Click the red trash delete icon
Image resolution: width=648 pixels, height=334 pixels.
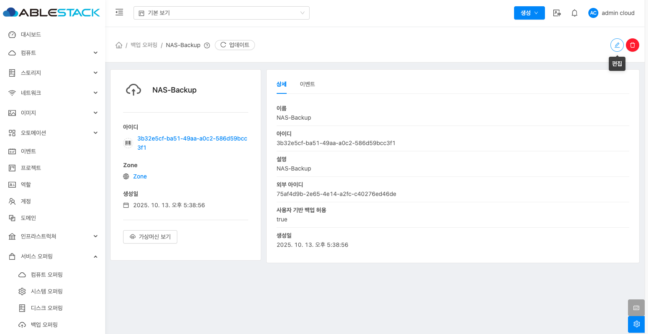click(633, 45)
